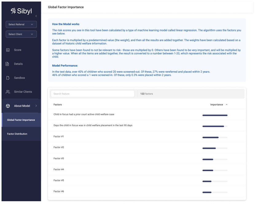
Task: Click the Similar Clients people icon
Action: click(x=8, y=92)
